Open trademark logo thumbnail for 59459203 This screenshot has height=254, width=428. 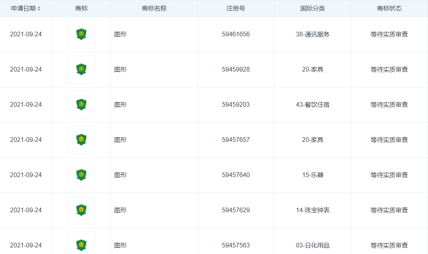(81, 105)
